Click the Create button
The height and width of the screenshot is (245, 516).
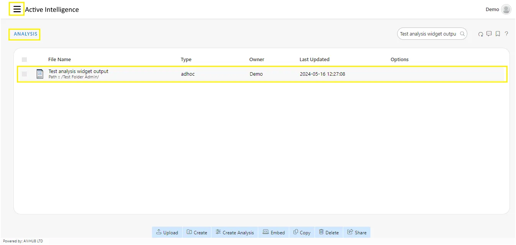point(197,232)
